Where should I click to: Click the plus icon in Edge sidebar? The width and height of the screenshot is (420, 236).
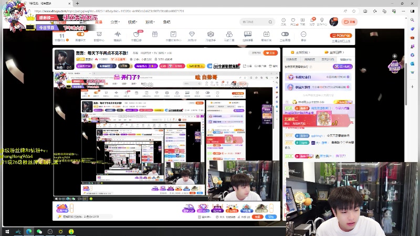click(x=413, y=87)
